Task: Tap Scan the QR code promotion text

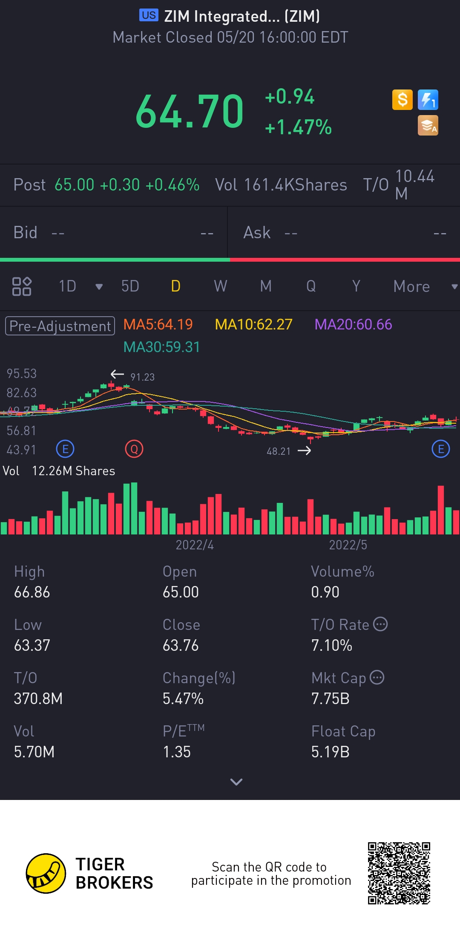Action: pos(271,873)
